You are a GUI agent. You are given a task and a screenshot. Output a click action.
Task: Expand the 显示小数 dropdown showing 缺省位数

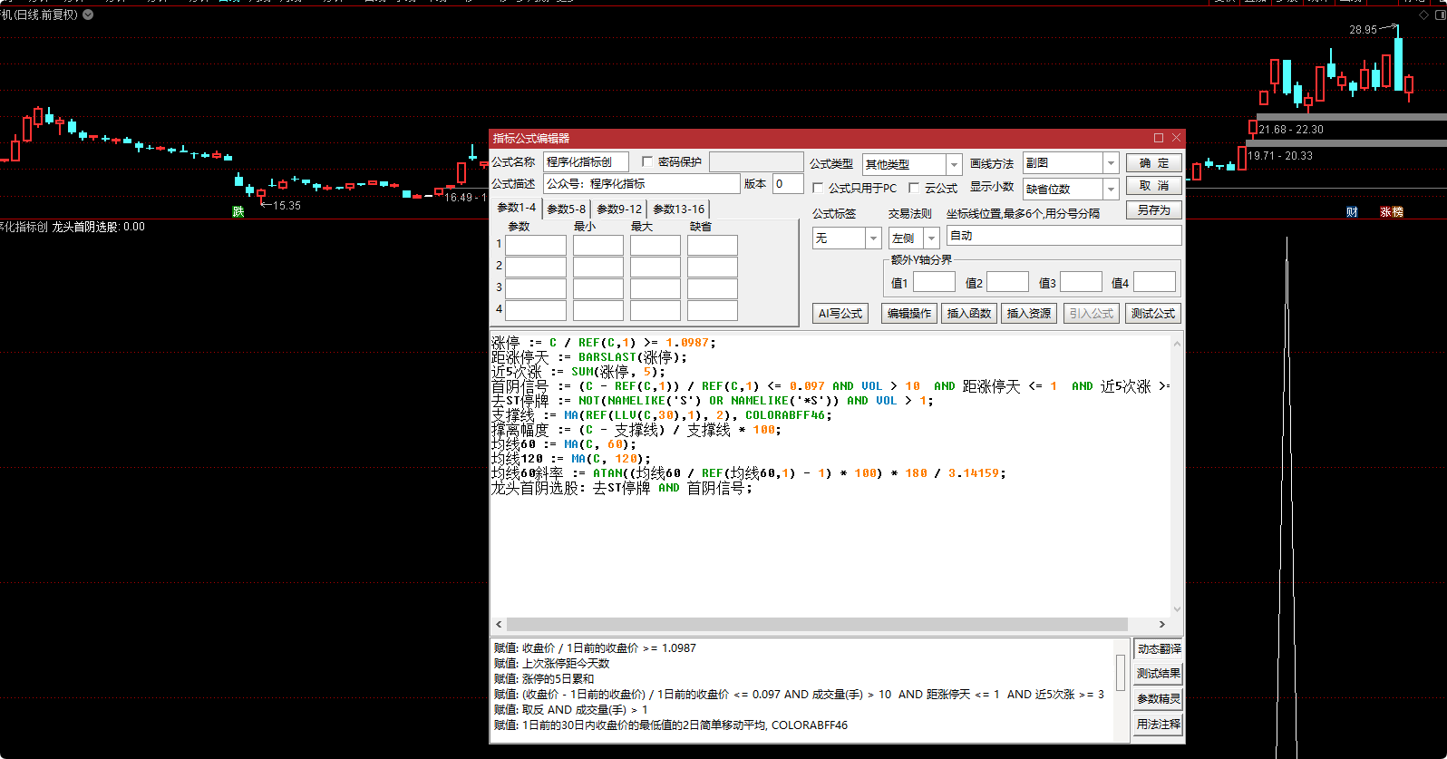pyautogui.click(x=1111, y=189)
